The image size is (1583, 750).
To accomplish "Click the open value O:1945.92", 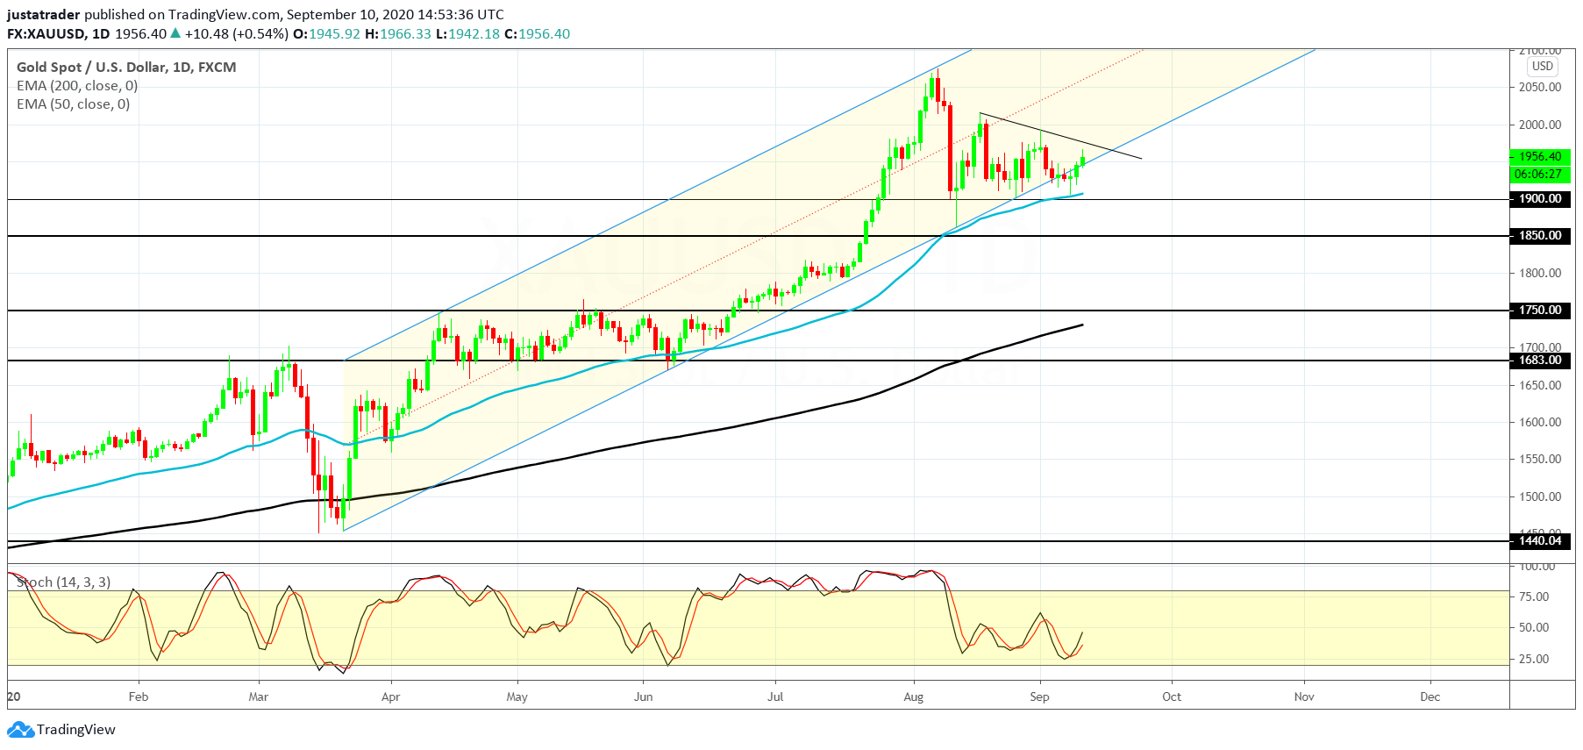I will click(x=326, y=34).
